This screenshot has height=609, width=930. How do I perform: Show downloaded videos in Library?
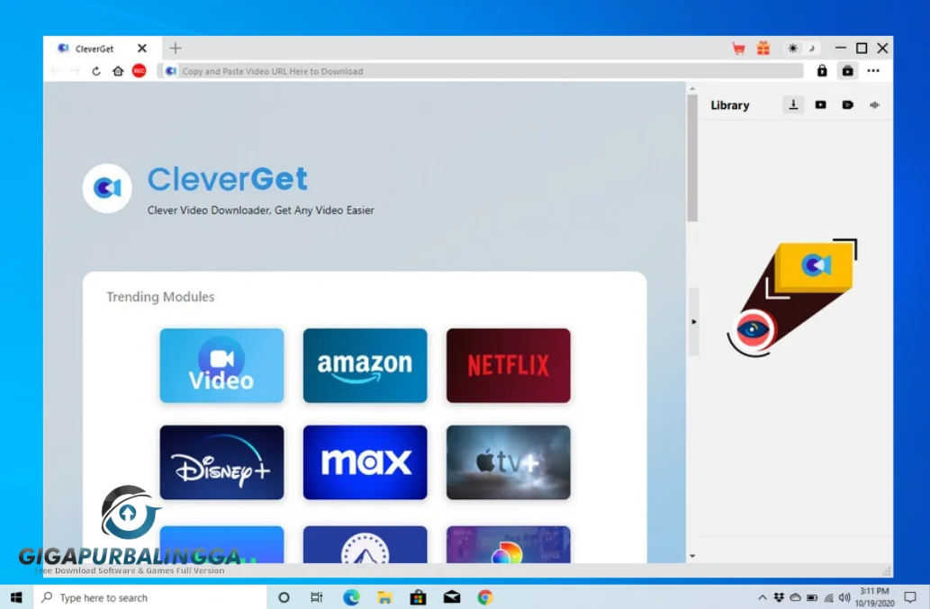point(820,105)
